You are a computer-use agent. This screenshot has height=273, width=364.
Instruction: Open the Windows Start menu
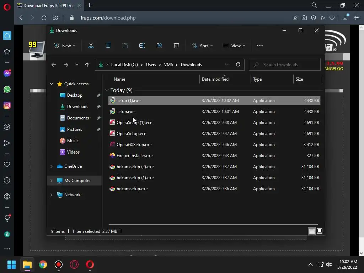pyautogui.click(x=11, y=264)
